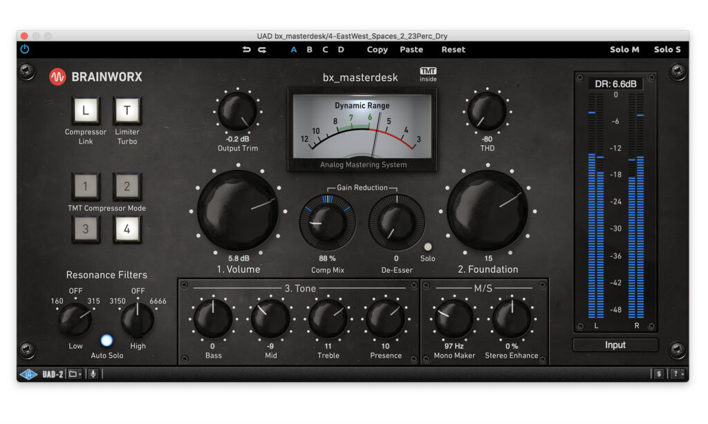Viewport: 708px width, 424px height.
Task: Click the Stereo Enhance knob
Action: pyautogui.click(x=512, y=318)
